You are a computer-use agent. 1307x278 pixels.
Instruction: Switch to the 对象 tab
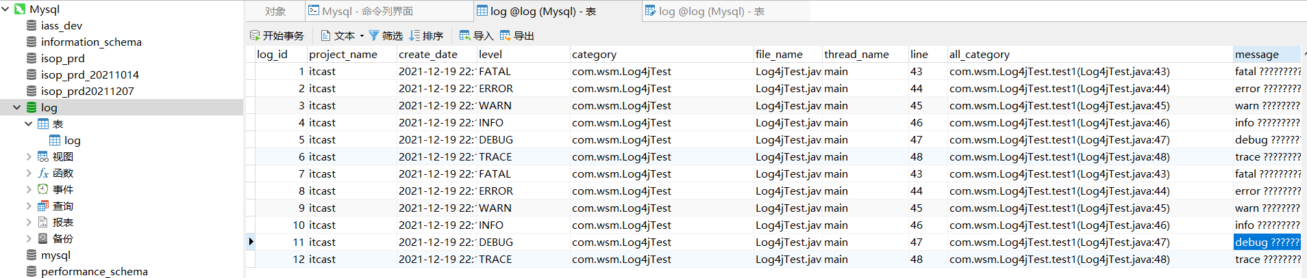275,11
